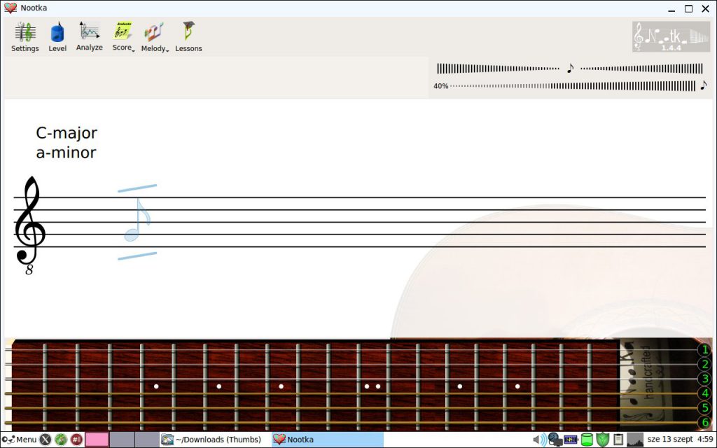Viewport: 717px width, 448px height.
Task: Switch to the Downloads (Thumbs) taskbar window
Action: 214,440
